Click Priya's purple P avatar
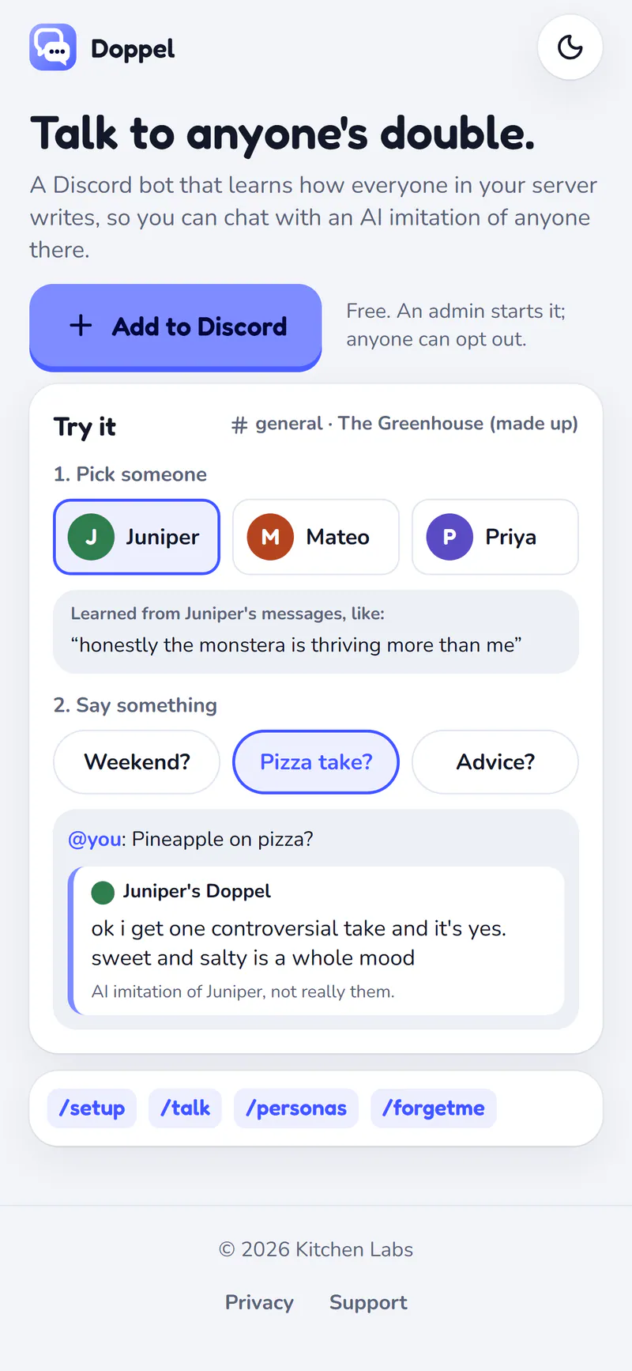 coord(450,537)
